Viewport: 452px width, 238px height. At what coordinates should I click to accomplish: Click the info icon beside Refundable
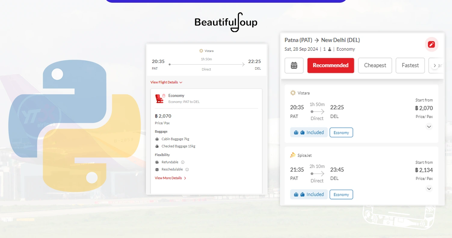coord(183,162)
